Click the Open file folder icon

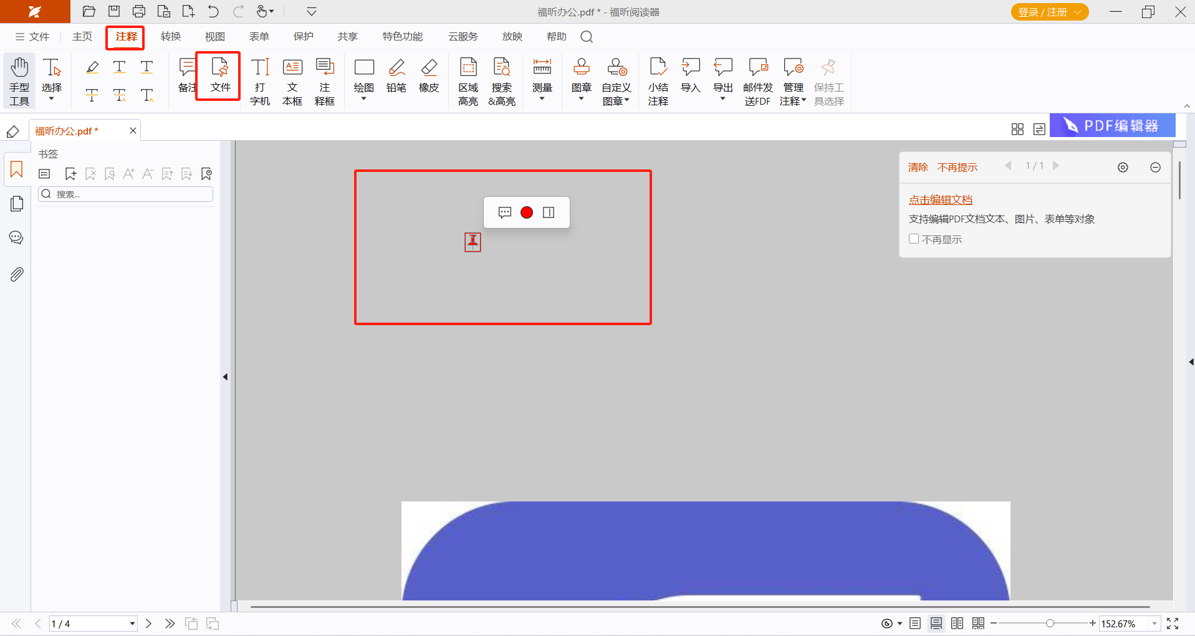pyautogui.click(x=89, y=11)
